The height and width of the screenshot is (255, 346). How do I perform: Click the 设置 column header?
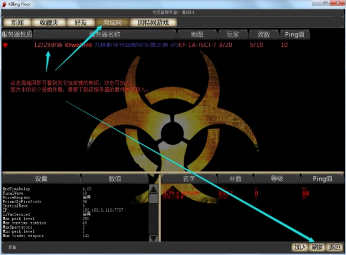click(41, 178)
